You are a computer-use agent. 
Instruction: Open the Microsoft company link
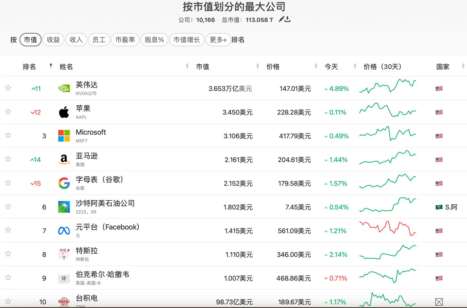pos(91,132)
